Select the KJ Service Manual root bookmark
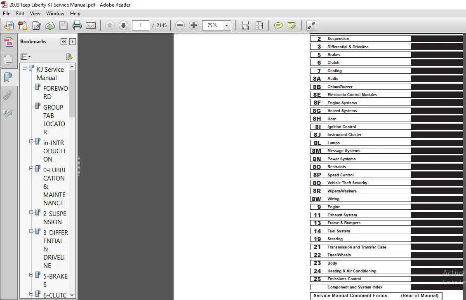 (x=50, y=74)
